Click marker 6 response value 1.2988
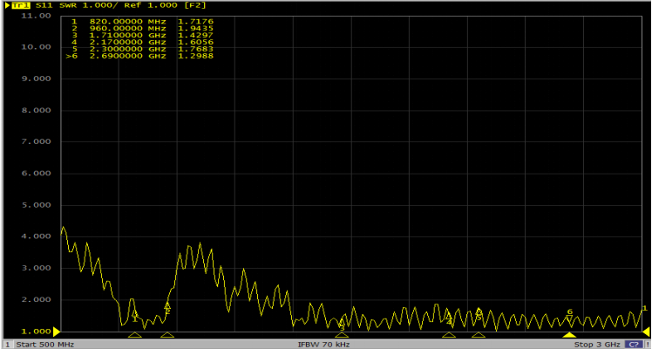 pyautogui.click(x=195, y=56)
